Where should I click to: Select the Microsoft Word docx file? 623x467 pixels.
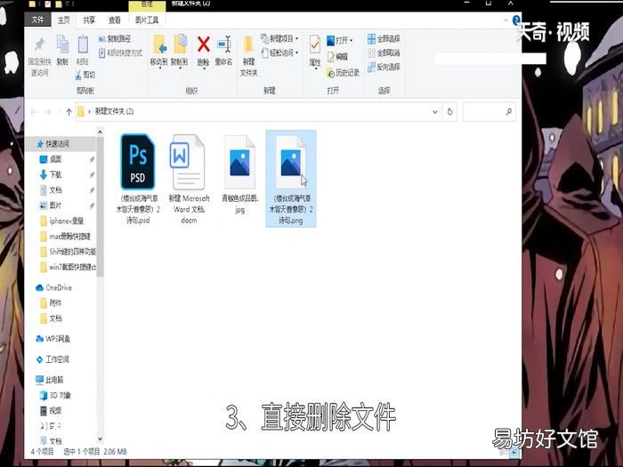coord(189,180)
